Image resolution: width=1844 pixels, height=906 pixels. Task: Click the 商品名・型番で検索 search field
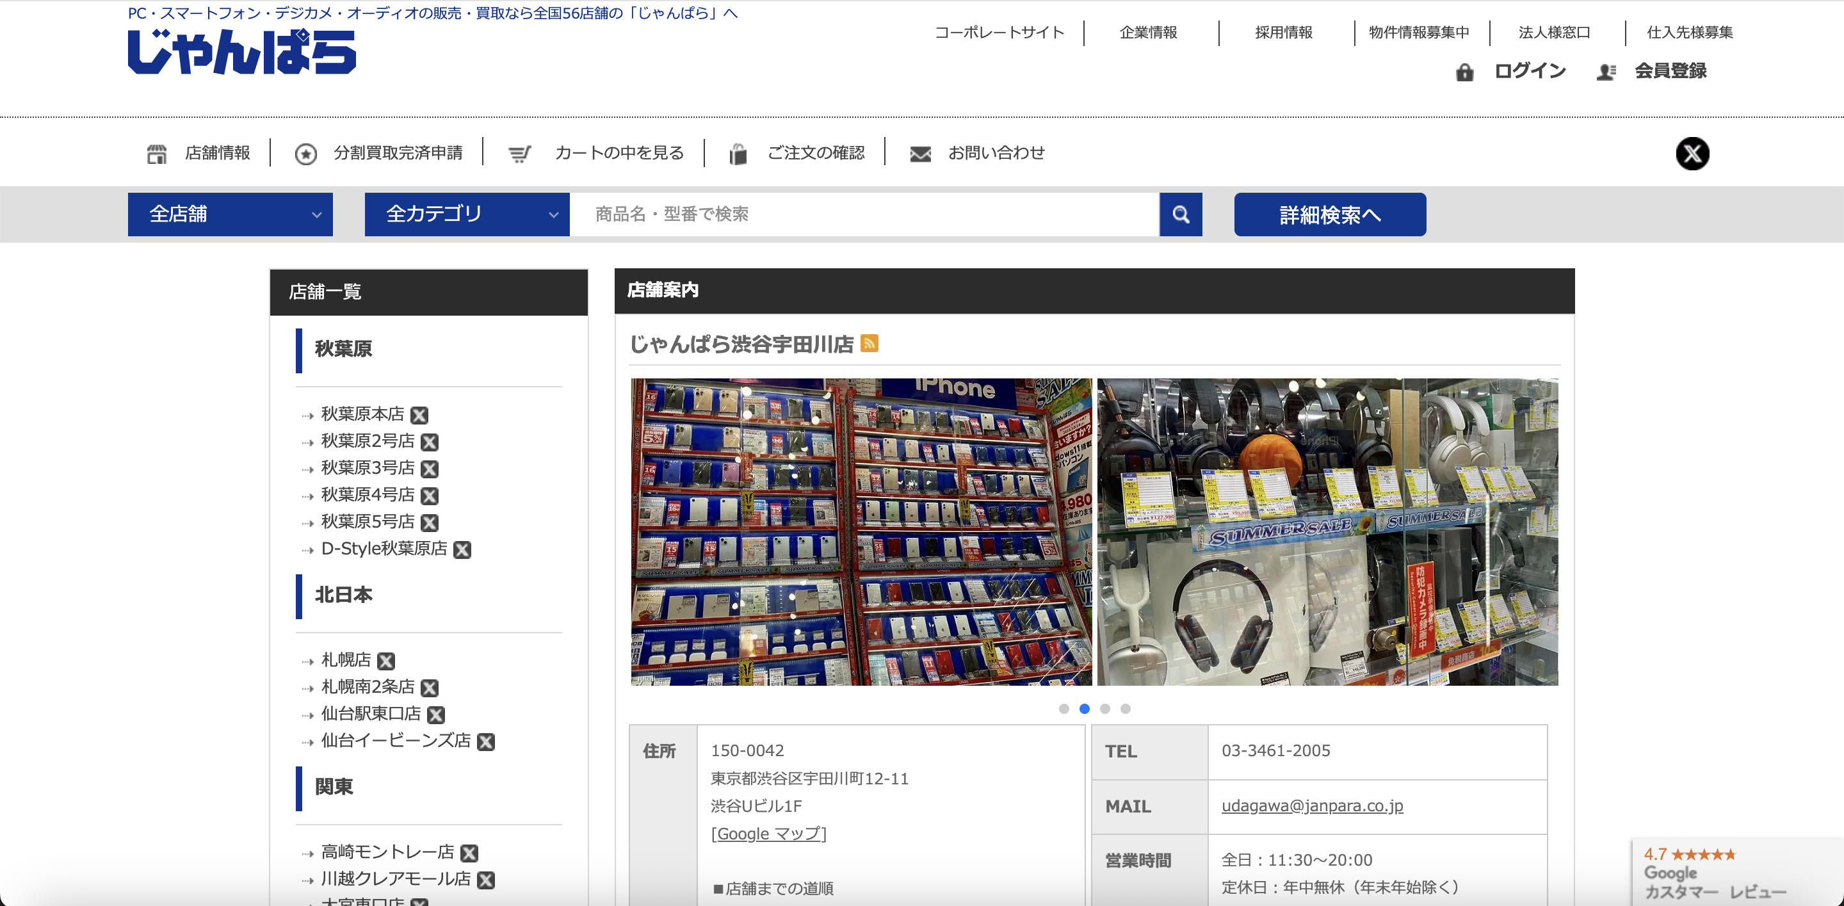(x=864, y=214)
